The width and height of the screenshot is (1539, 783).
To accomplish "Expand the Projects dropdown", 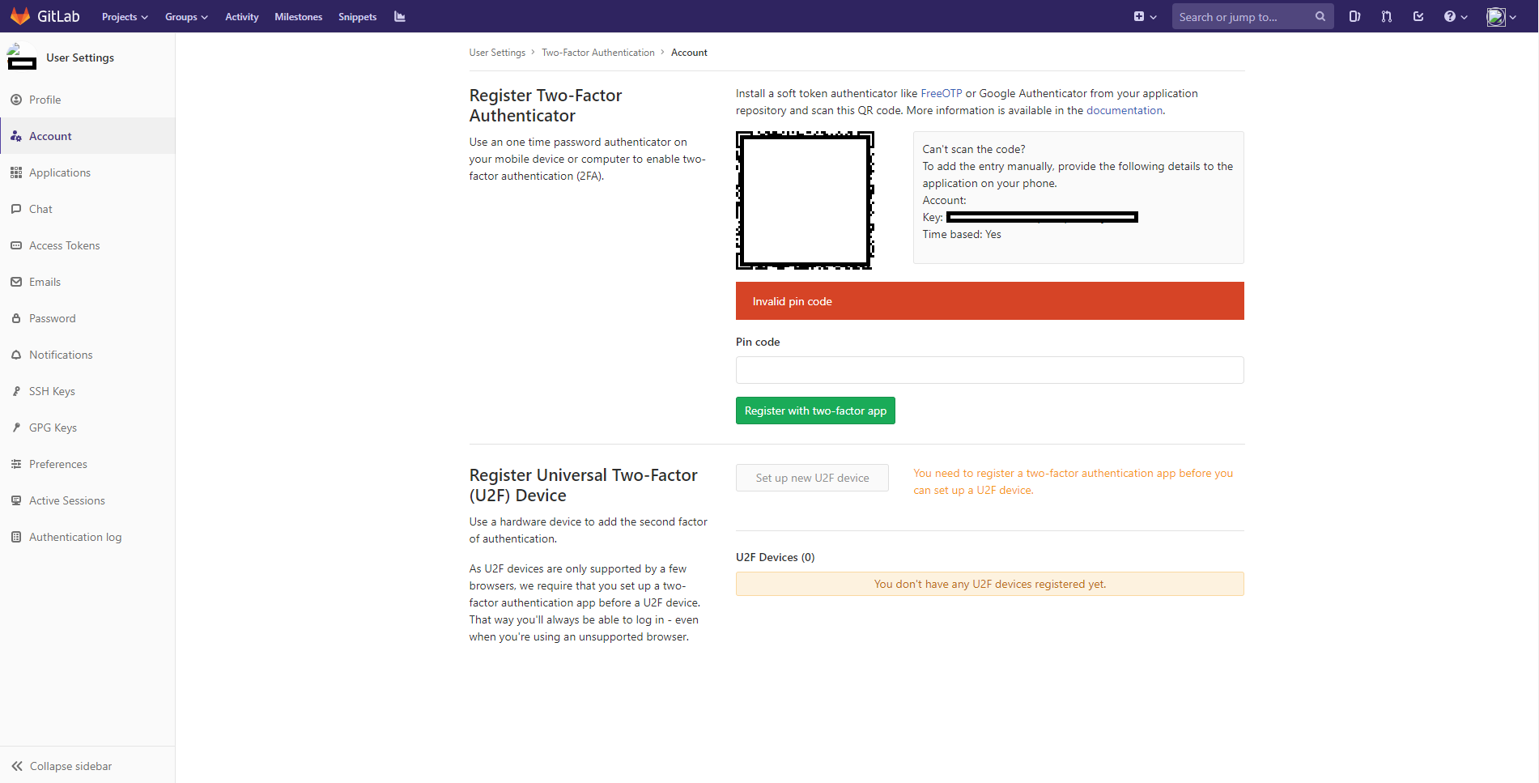I will [125, 17].
